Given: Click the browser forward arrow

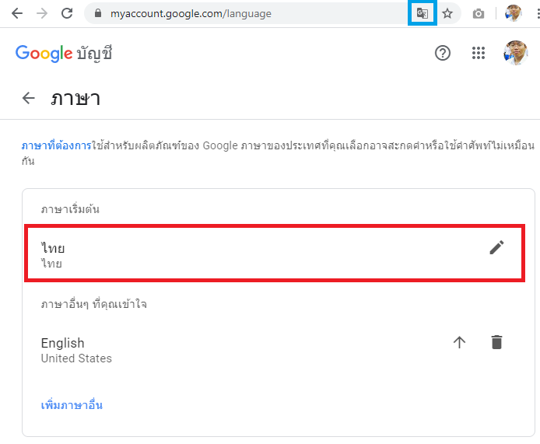Looking at the screenshot, I should (41, 13).
